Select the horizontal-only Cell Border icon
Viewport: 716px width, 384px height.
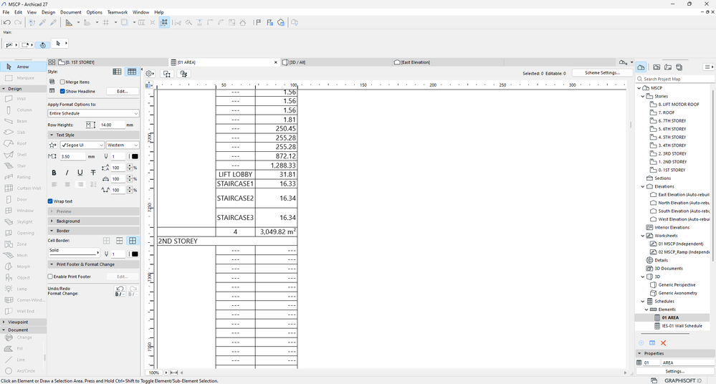[119, 241]
